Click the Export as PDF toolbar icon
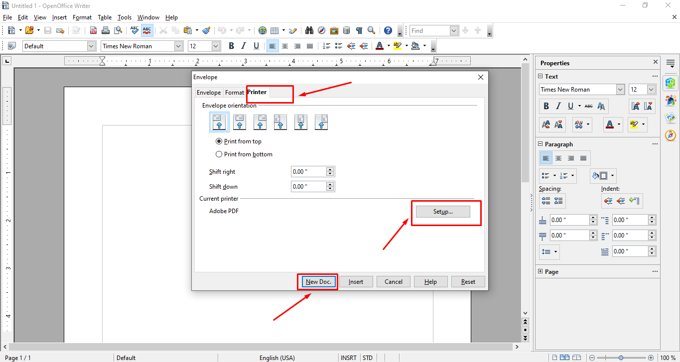This screenshot has width=680, height=362. 93,30
